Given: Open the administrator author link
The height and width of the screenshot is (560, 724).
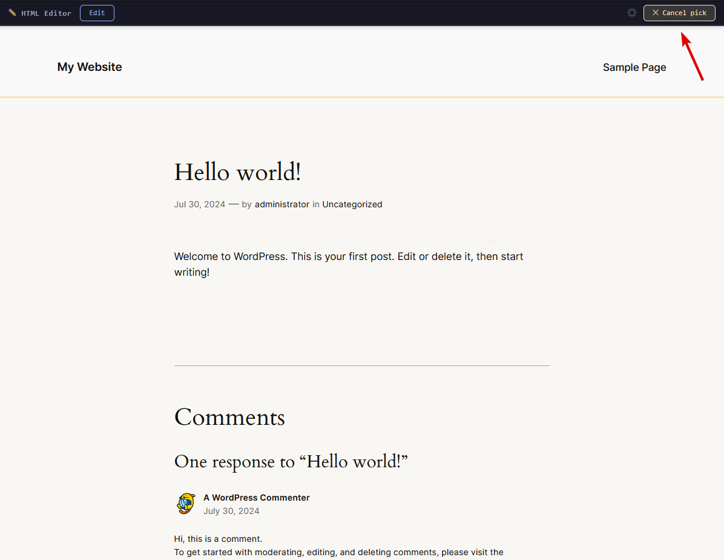Looking at the screenshot, I should (281, 204).
